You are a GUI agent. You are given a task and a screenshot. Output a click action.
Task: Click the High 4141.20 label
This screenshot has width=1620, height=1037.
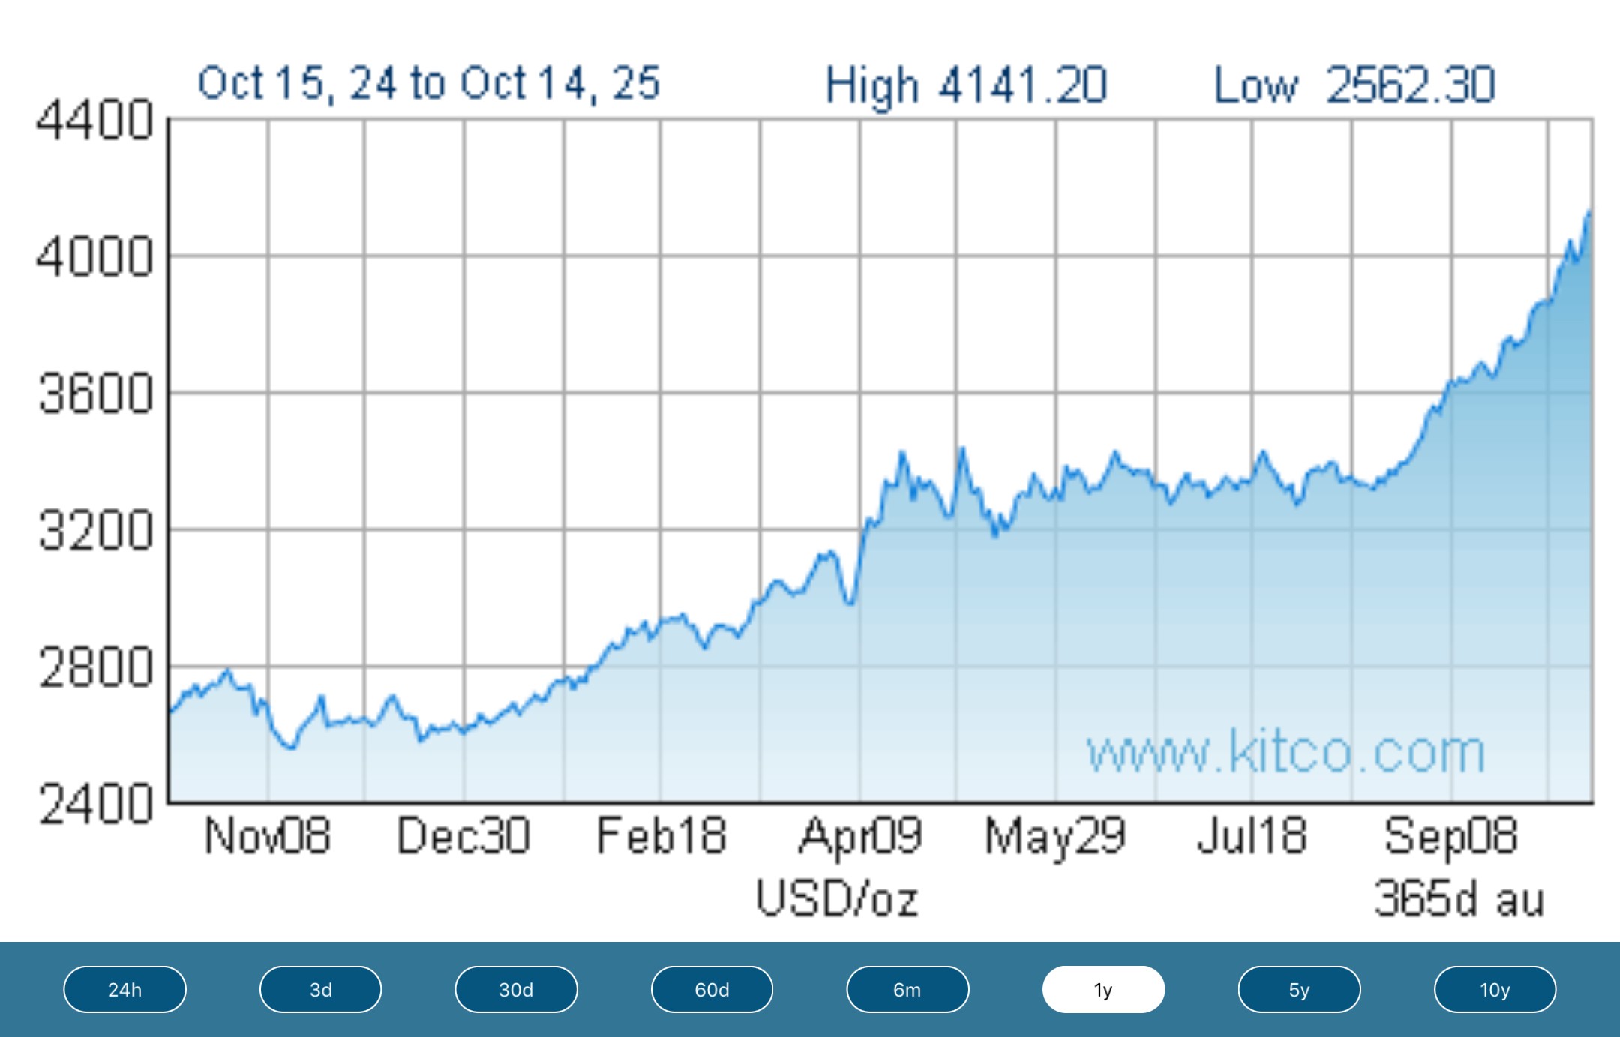pos(965,85)
